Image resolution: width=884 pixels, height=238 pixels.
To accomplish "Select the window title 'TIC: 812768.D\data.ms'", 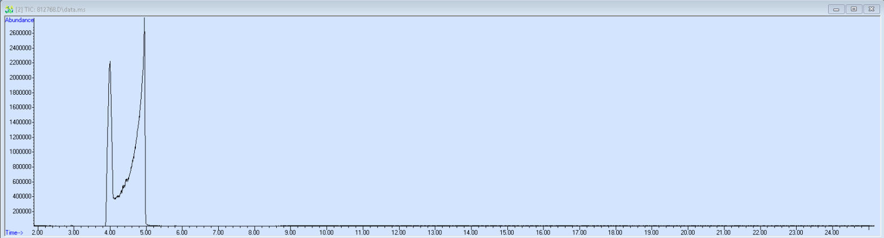I will tap(55, 10).
